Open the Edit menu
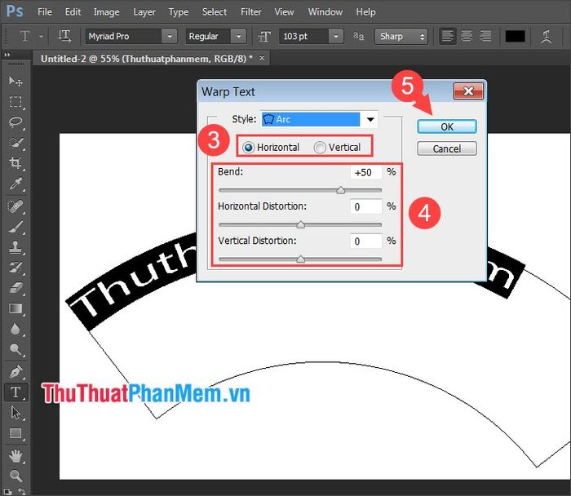571x496 pixels. coord(73,12)
